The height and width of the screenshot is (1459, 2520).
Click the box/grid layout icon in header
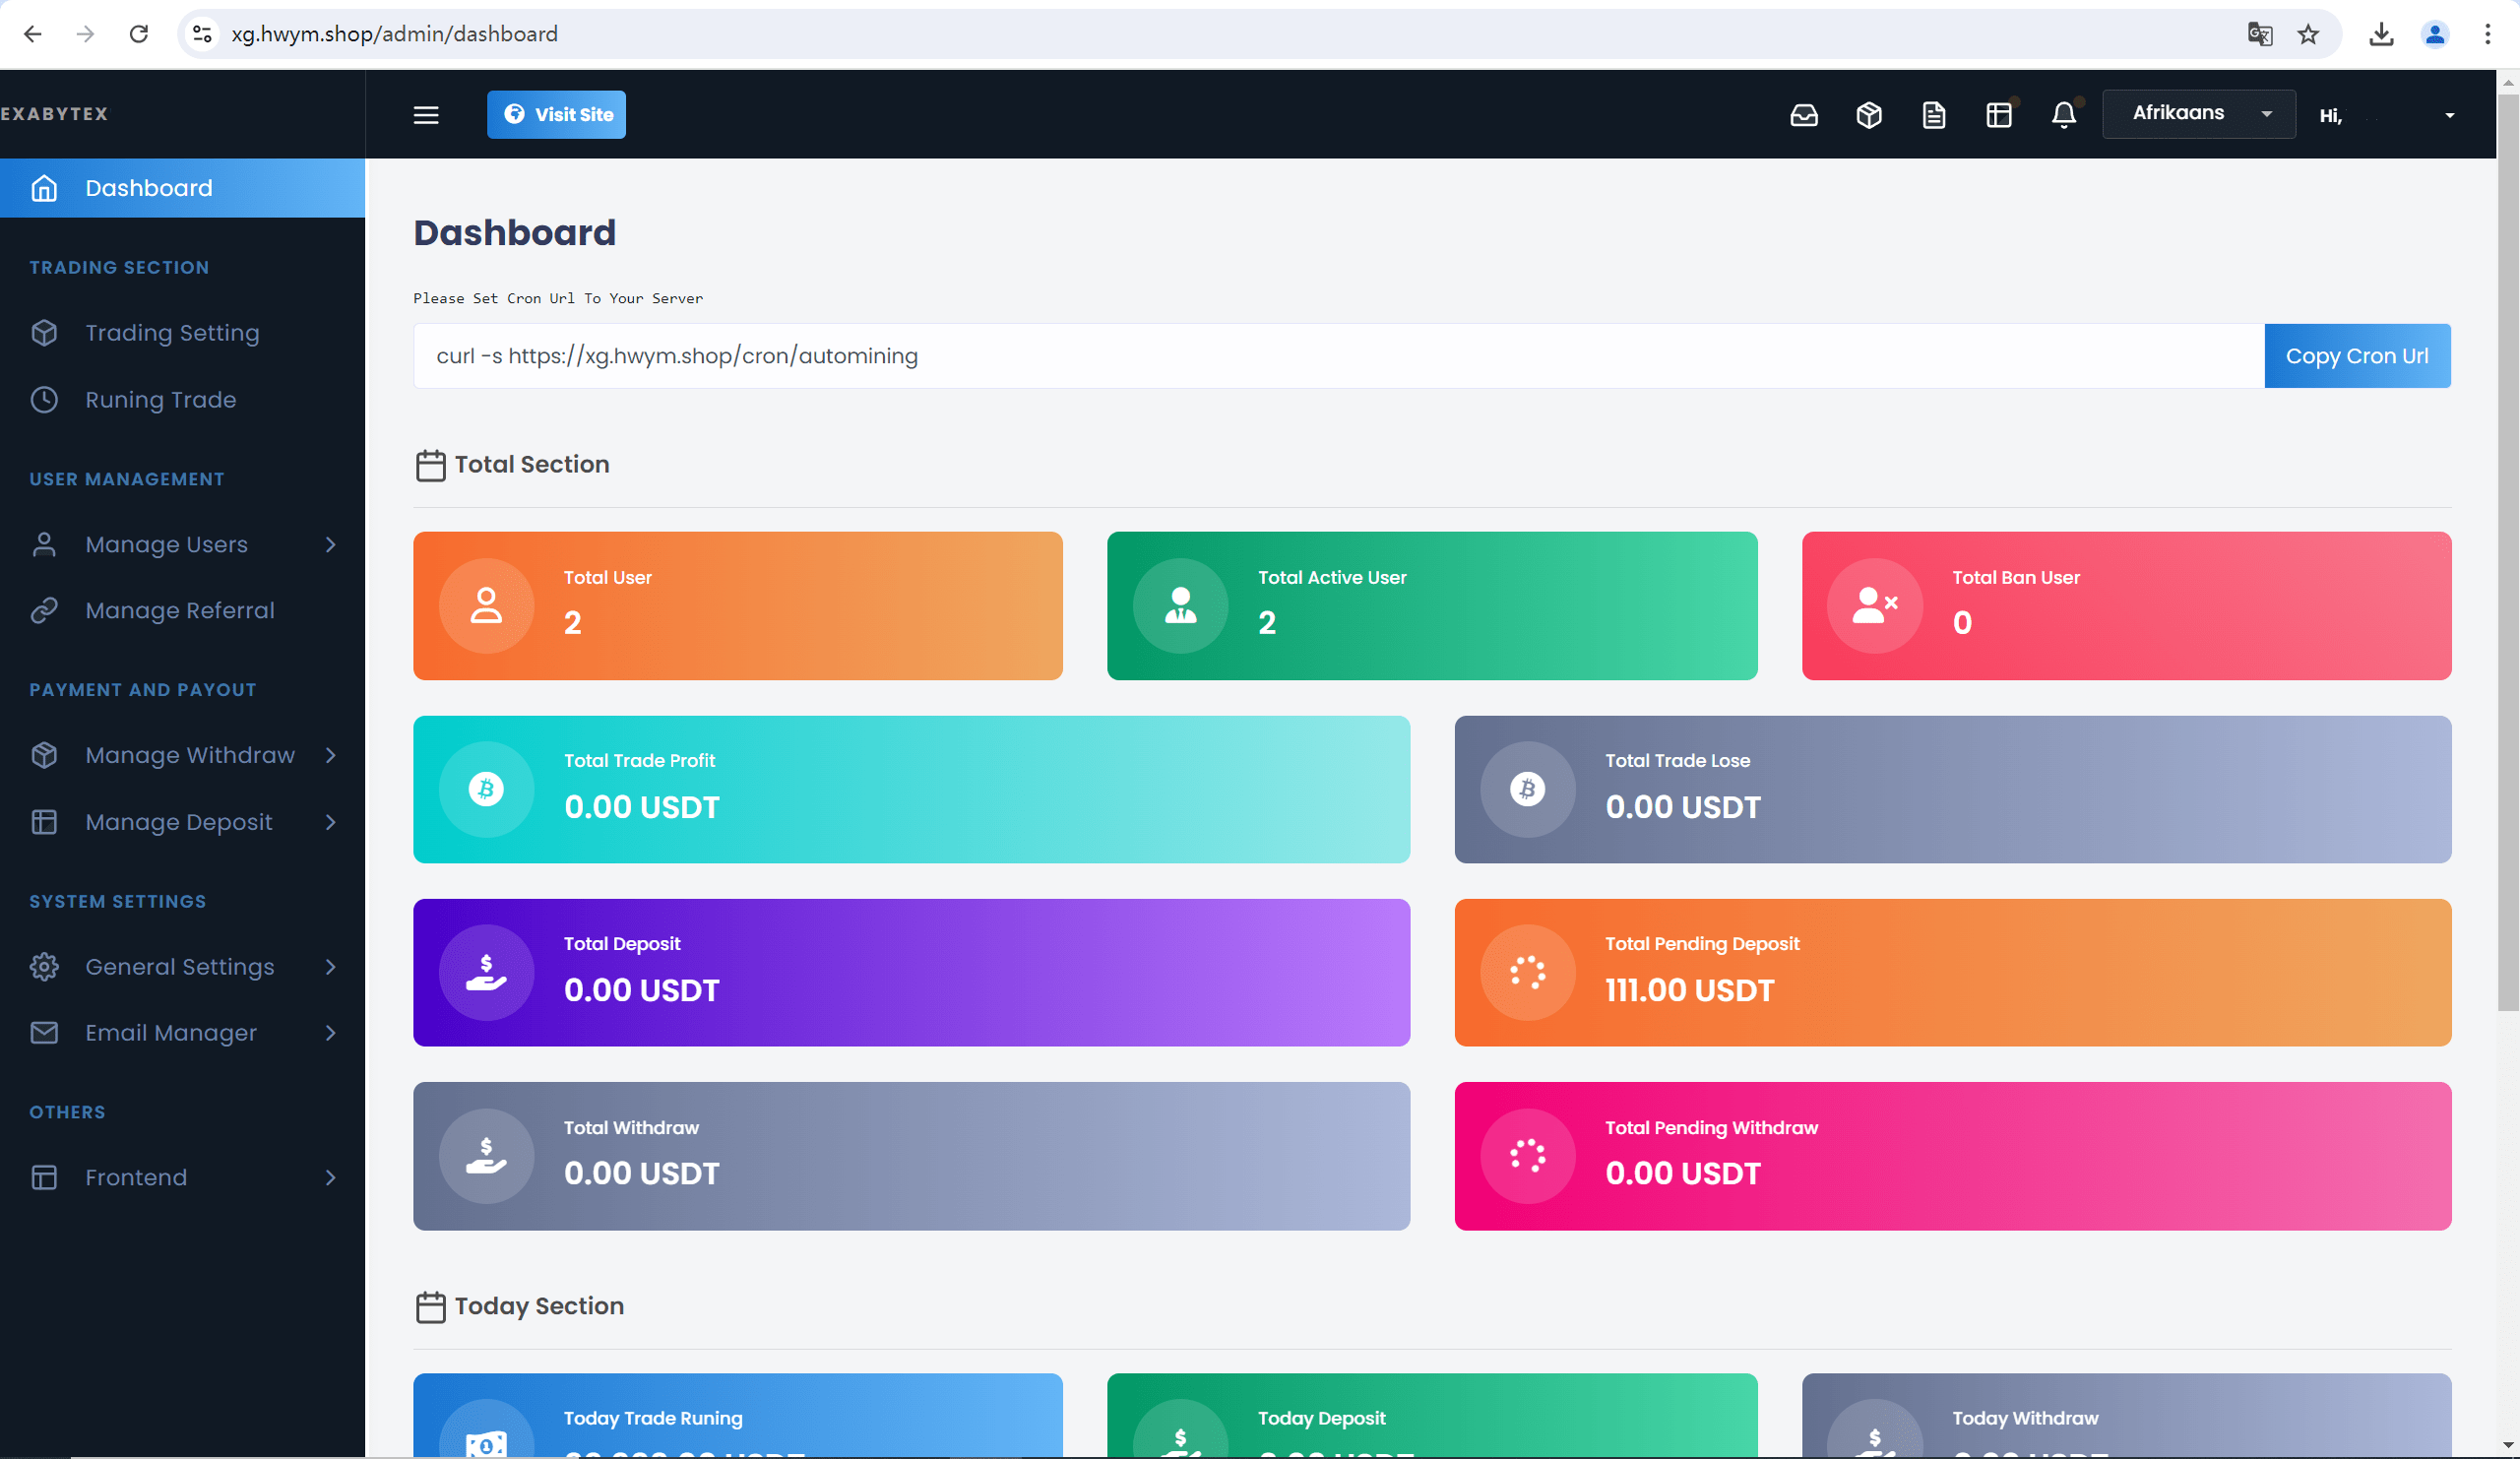1997,113
